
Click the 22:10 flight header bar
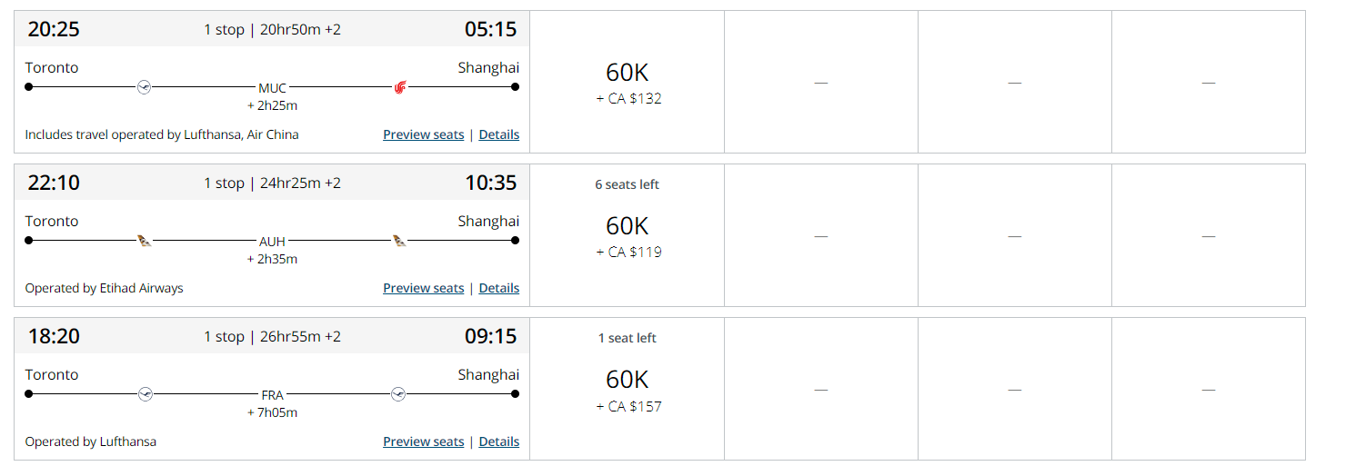pos(272,183)
